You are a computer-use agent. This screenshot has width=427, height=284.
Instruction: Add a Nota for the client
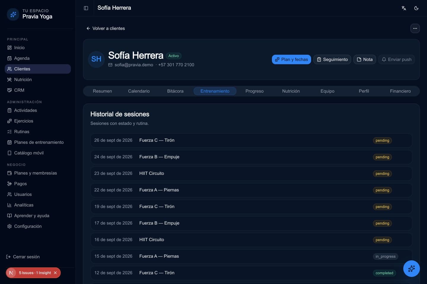tap(365, 59)
